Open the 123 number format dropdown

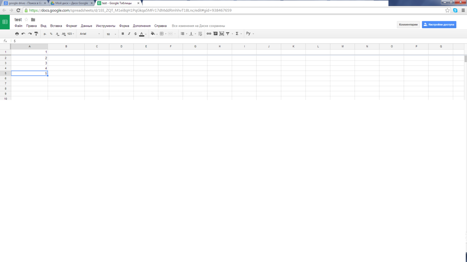point(70,34)
